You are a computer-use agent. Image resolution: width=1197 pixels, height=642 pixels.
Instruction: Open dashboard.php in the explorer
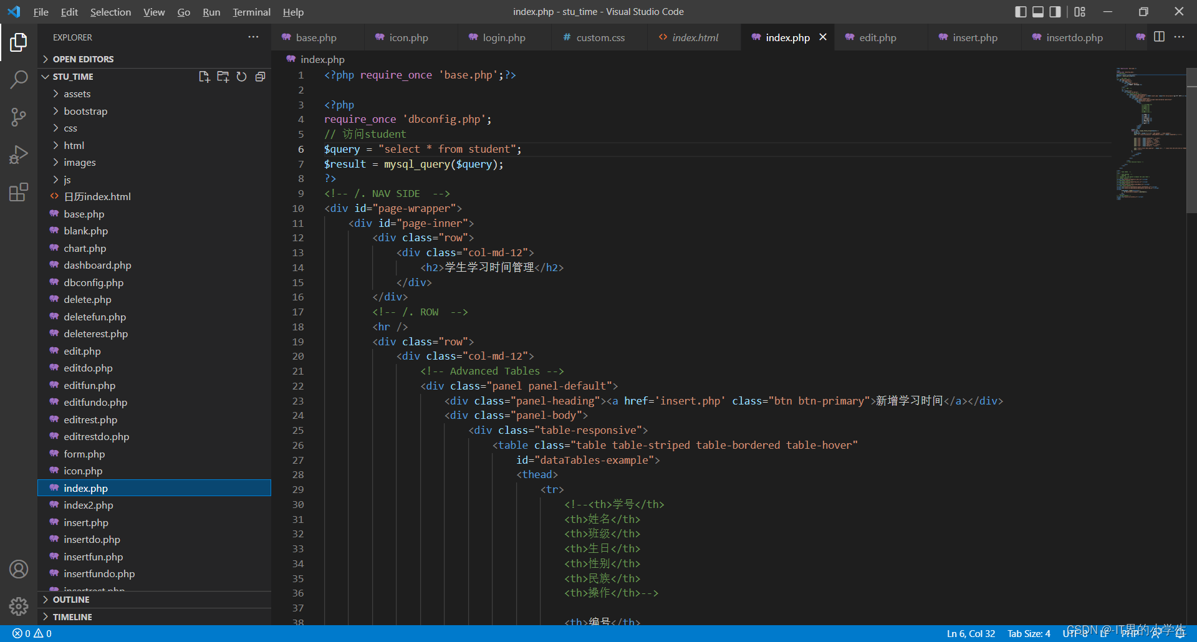[155, 266]
